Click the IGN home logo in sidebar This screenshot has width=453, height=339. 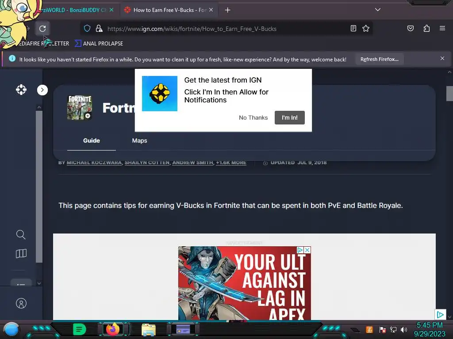click(21, 90)
